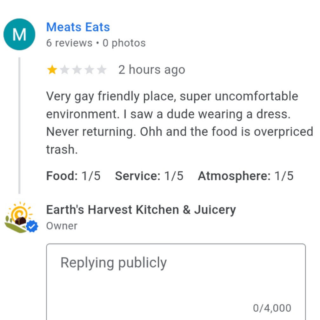Open Earth's Harvest Kitchen & Juicery name

(141, 210)
